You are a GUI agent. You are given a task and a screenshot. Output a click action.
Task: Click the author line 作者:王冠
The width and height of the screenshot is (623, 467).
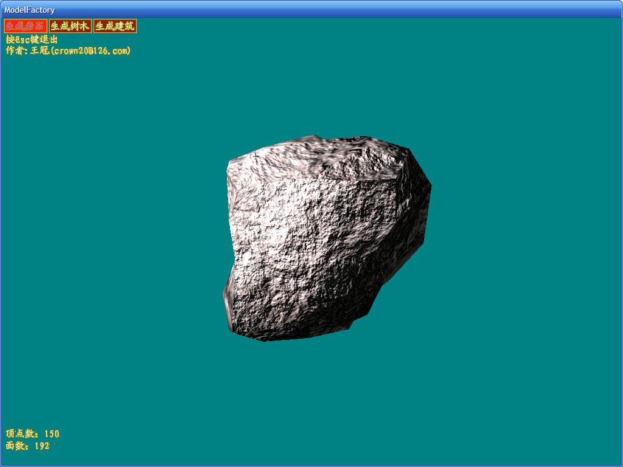coord(68,50)
